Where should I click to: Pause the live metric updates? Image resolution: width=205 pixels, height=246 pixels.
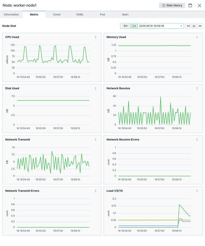click(194, 26)
